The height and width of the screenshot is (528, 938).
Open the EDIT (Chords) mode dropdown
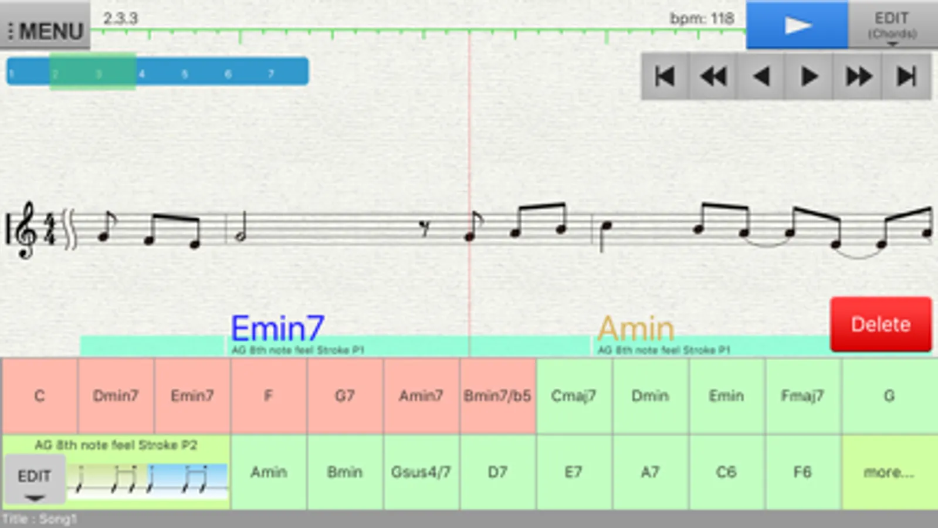click(892, 25)
